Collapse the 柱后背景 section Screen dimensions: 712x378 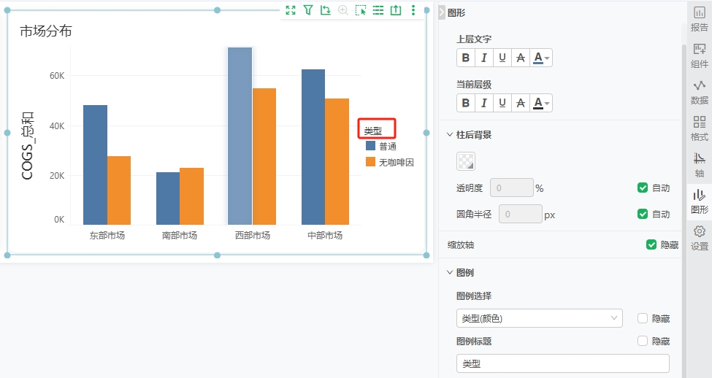pyautogui.click(x=450, y=135)
